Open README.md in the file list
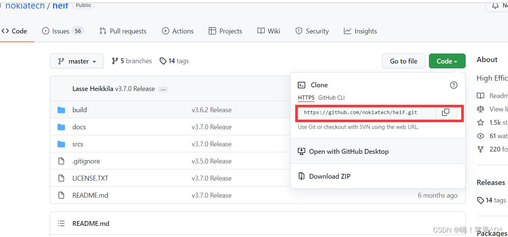Screen dimensions: 508x237 point(90,195)
